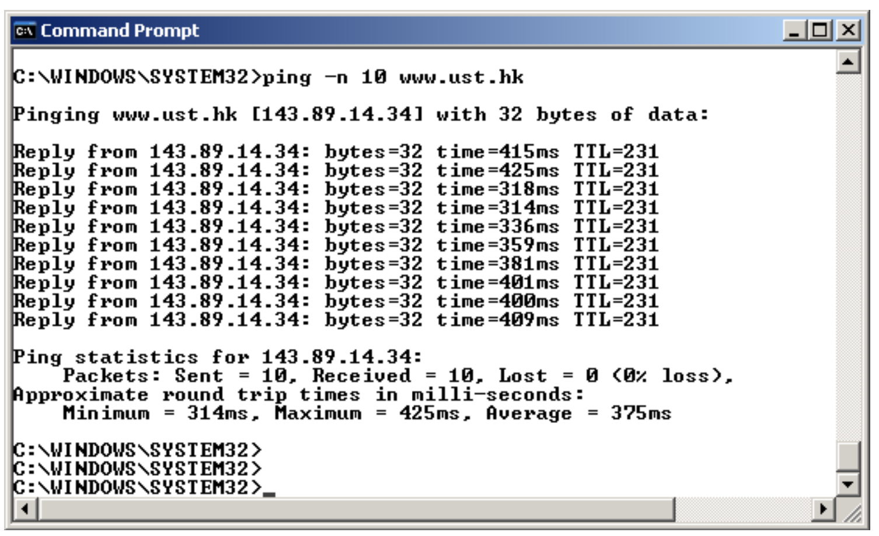
Task: Click the horizontal scrollbar left arrow
Action: [x=25, y=509]
